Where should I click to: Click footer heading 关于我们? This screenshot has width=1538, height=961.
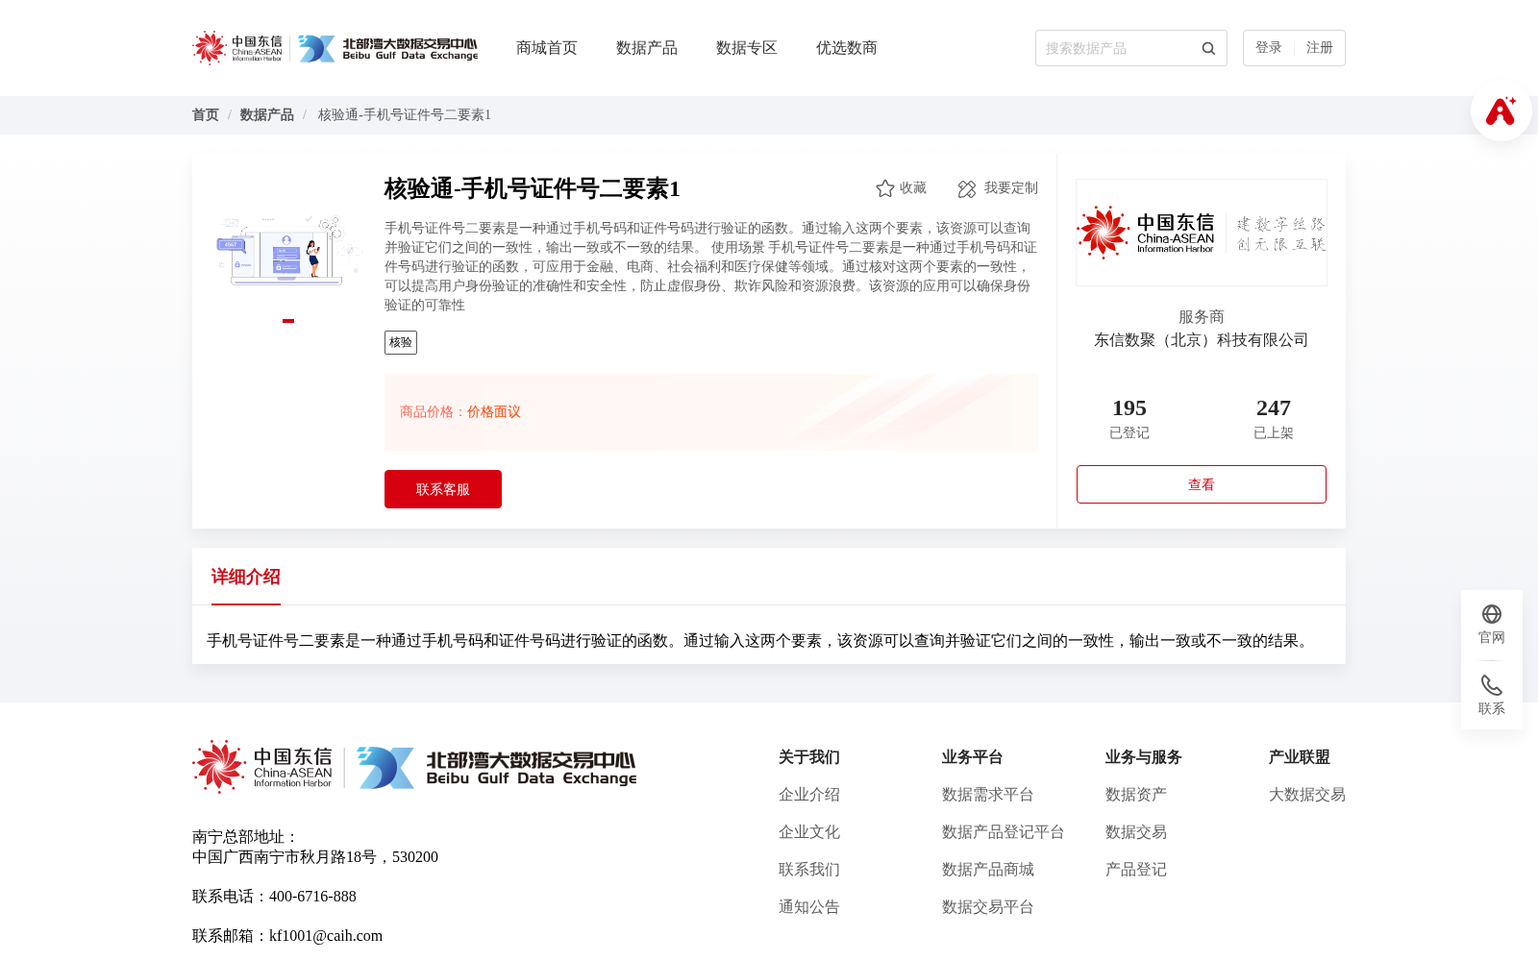(x=809, y=757)
